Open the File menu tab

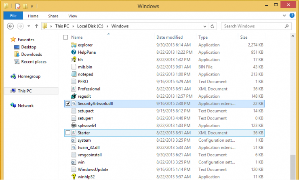(x=13, y=16)
